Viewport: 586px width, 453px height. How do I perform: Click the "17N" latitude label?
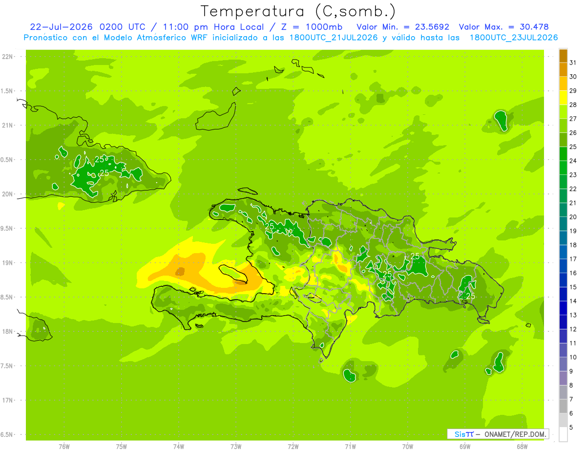pos(8,401)
